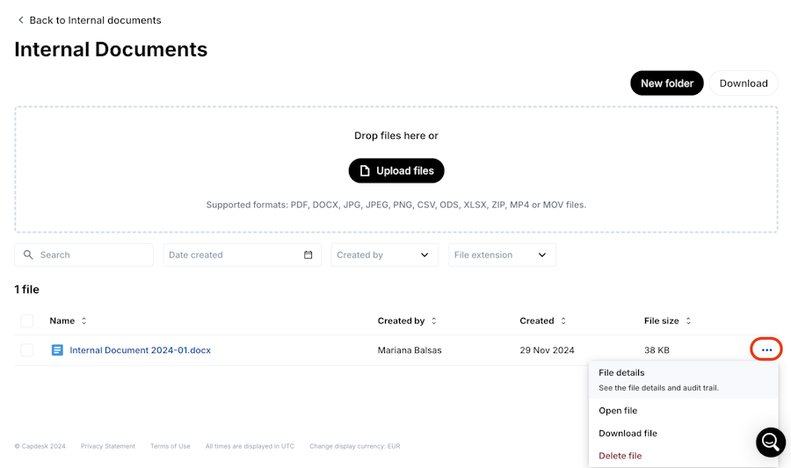Click the search magnifier icon in search box
The image size is (791, 468).
(28, 255)
